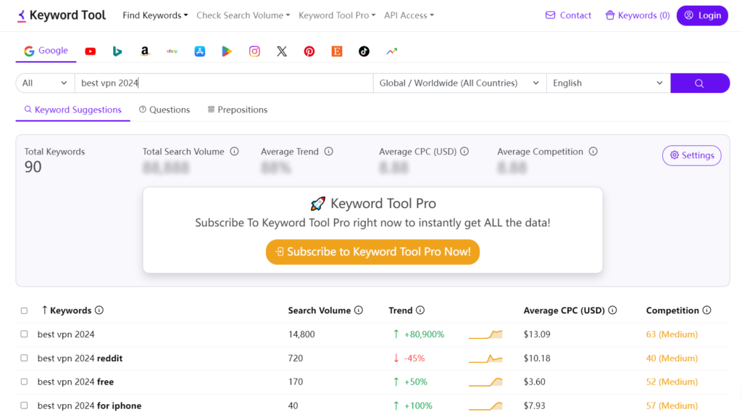The height and width of the screenshot is (412, 742).
Task: Click the Competition column header
Action: coord(672,310)
